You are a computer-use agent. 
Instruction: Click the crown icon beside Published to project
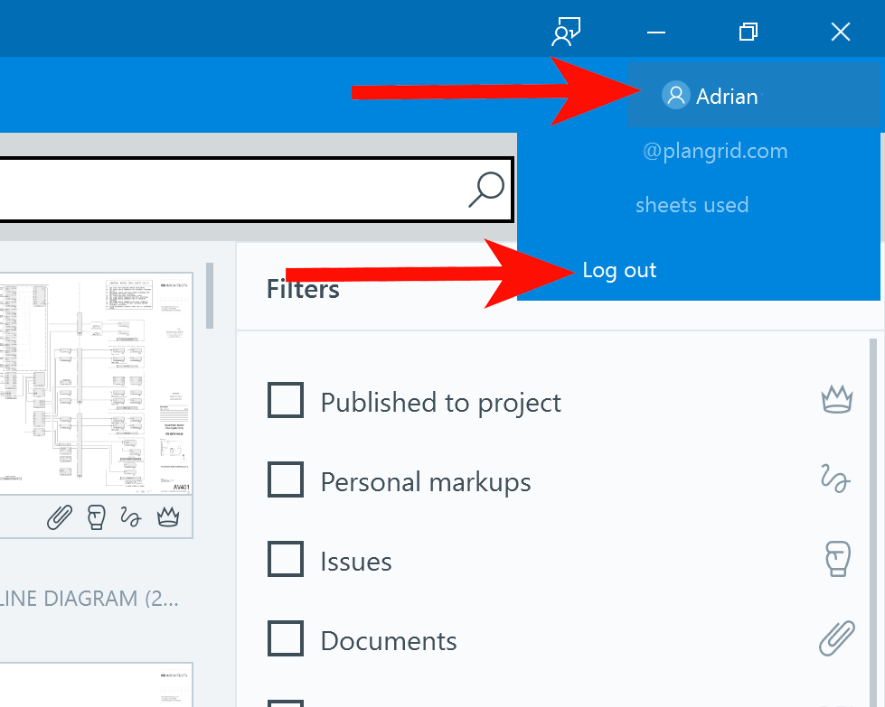tap(836, 400)
